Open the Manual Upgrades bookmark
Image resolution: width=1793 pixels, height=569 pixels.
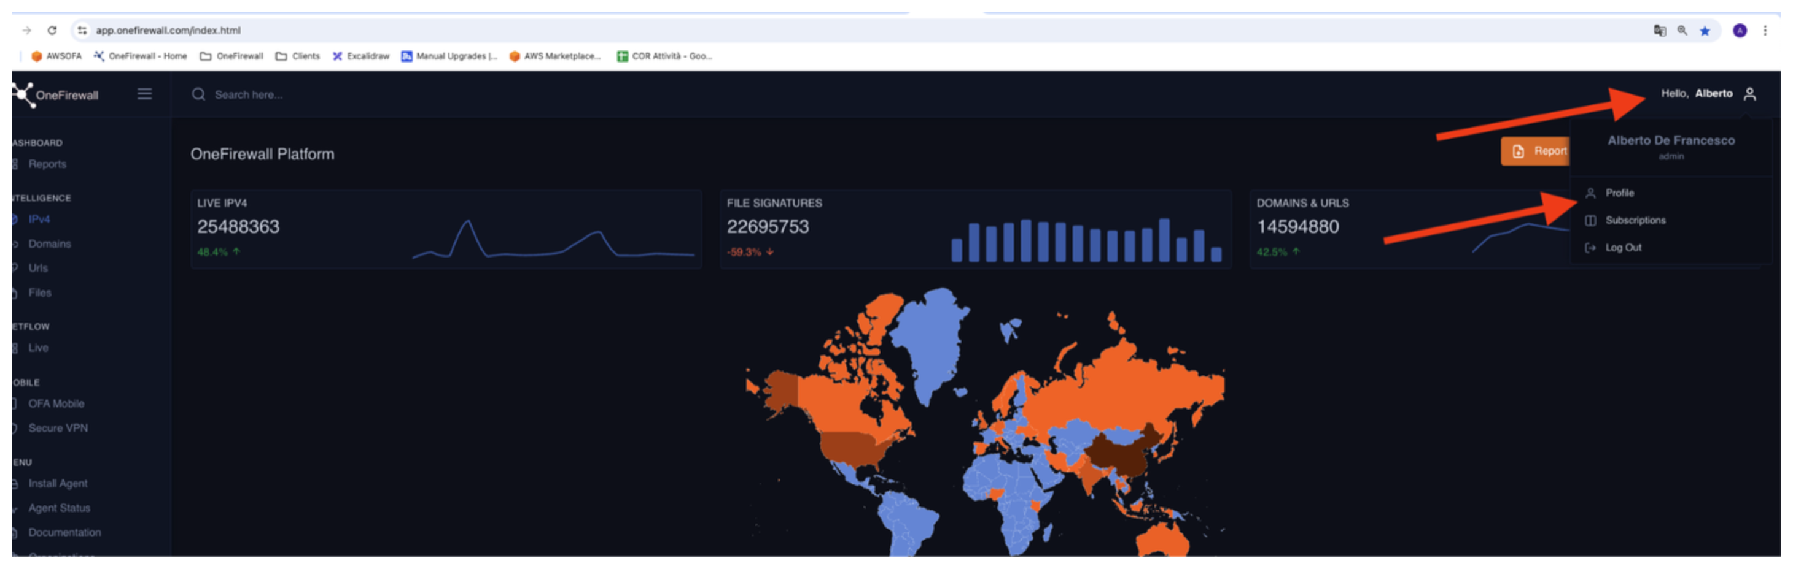(449, 56)
